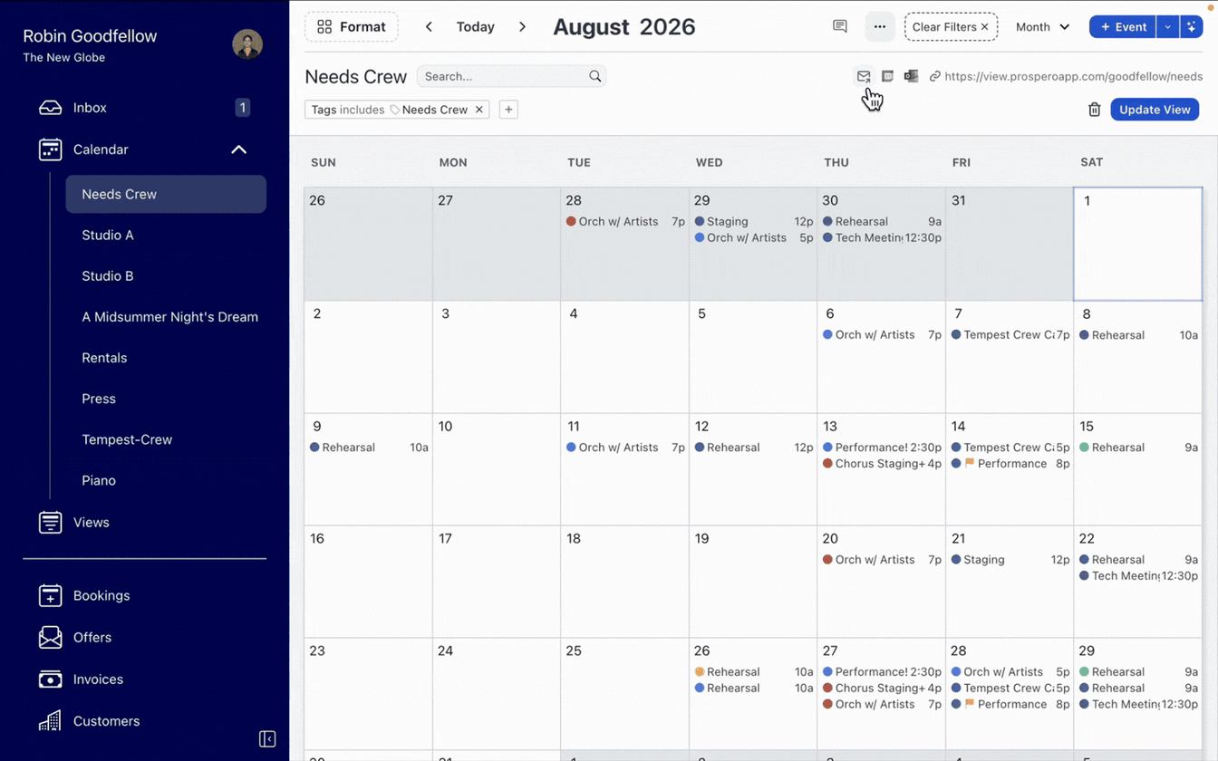The height and width of the screenshot is (761, 1218).
Task: Click the Update View button
Action: [x=1155, y=110]
